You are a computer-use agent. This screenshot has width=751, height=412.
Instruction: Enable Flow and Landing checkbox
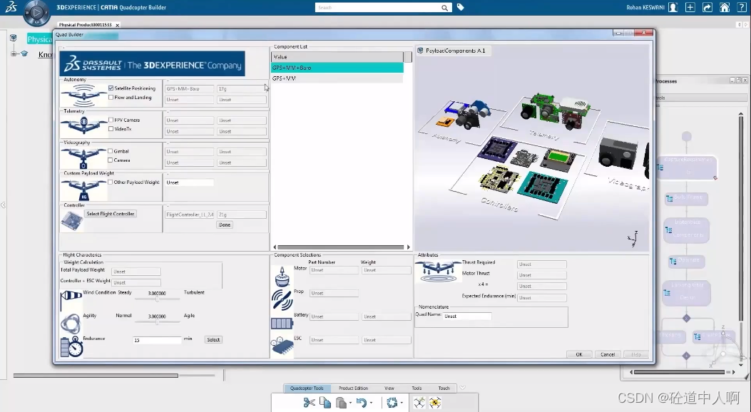[111, 97]
